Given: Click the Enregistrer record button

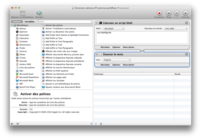Looking at the screenshot, I should [x=159, y=13].
